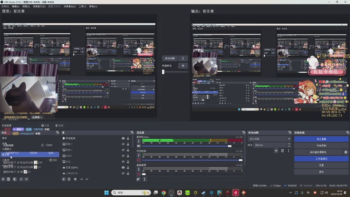350x197 pixels.
Task: Click the 启动虚拟摄像机 button
Action: pyautogui.click(x=318, y=152)
